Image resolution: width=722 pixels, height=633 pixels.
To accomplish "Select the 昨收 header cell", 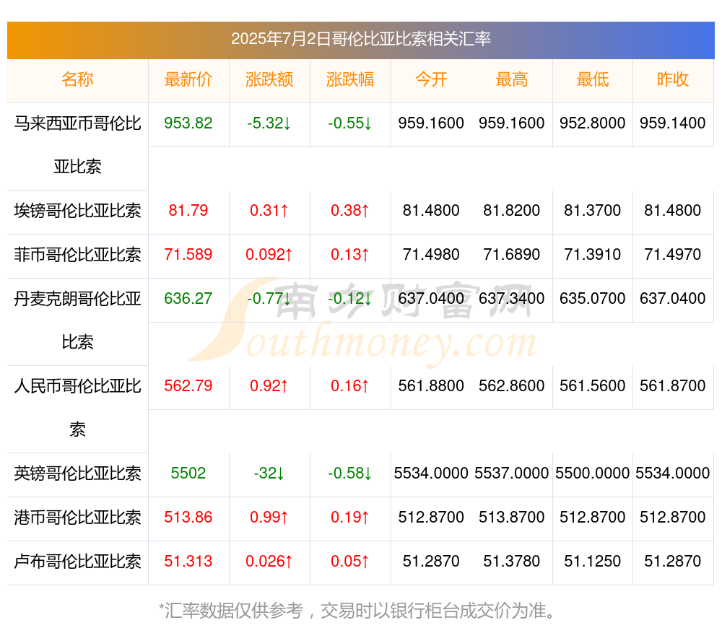I will 672,80.
